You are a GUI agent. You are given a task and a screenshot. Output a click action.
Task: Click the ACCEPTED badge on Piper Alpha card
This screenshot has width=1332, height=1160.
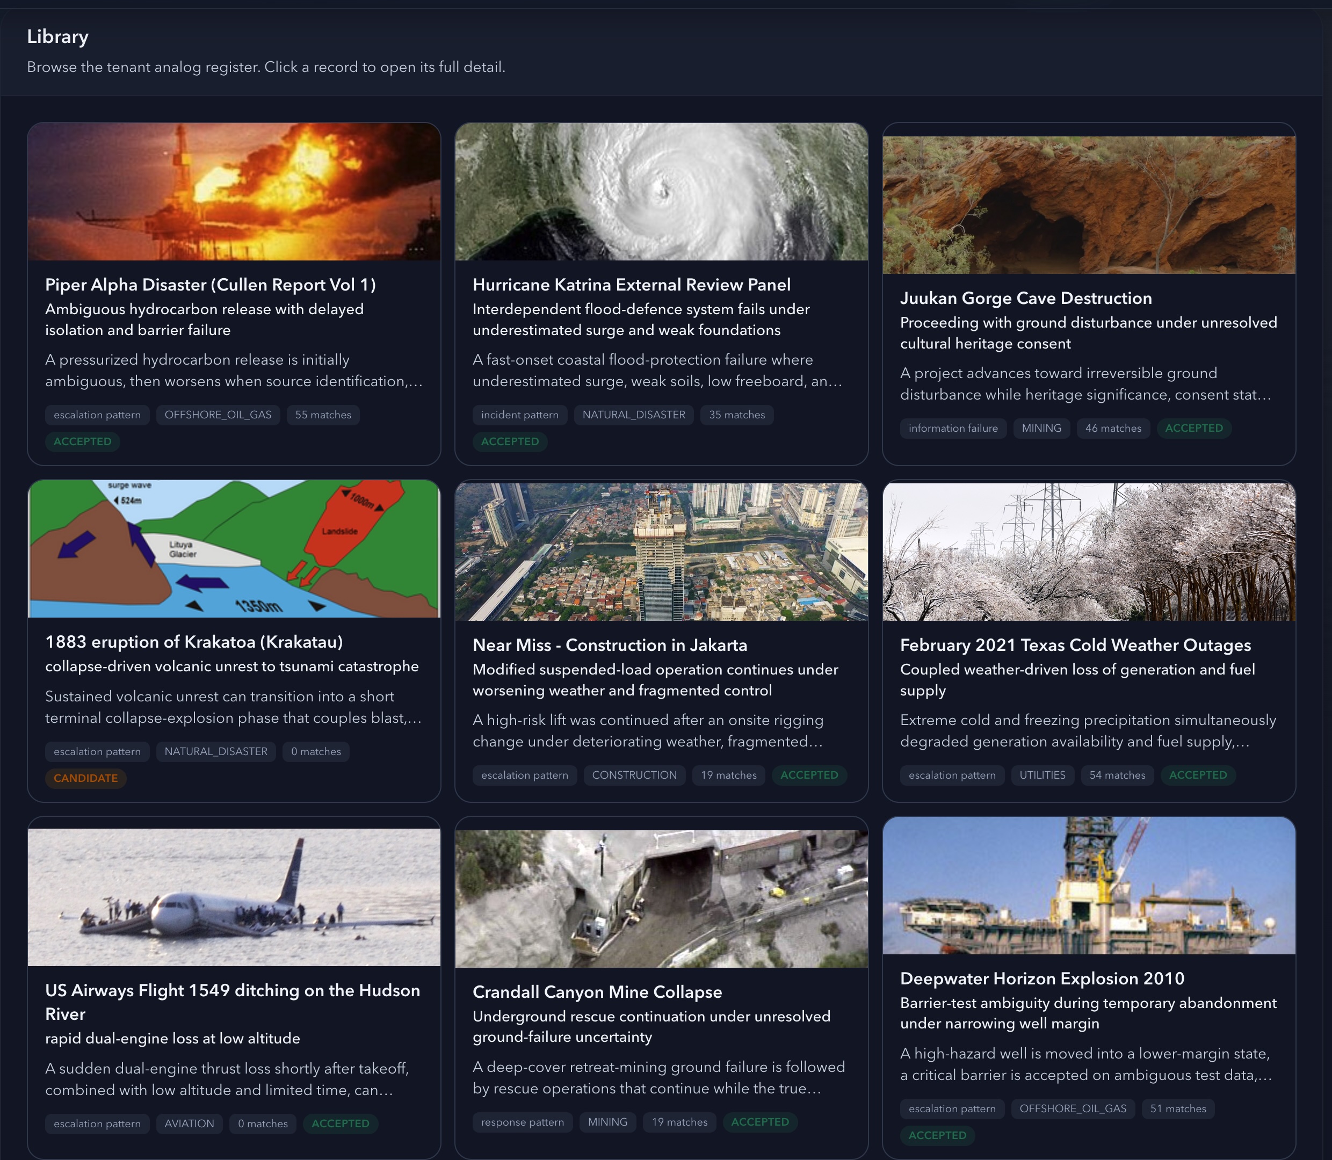coord(82,442)
